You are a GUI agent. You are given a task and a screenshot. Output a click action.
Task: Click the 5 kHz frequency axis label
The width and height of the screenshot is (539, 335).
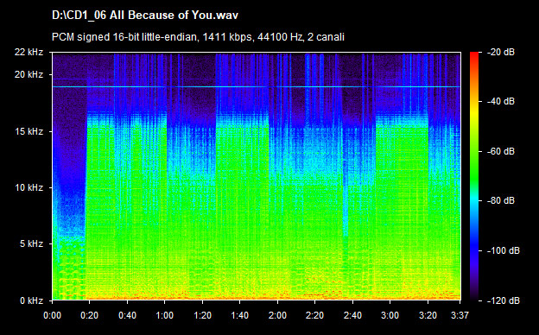[31, 244]
